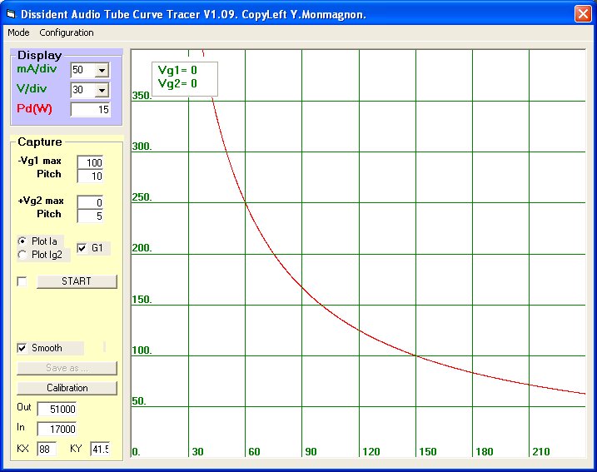The image size is (597, 472).
Task: Click the 200 label on the Y axis
Action: pyautogui.click(x=142, y=248)
